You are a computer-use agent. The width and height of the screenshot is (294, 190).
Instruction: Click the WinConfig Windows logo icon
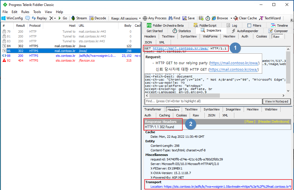click(x=3, y=18)
